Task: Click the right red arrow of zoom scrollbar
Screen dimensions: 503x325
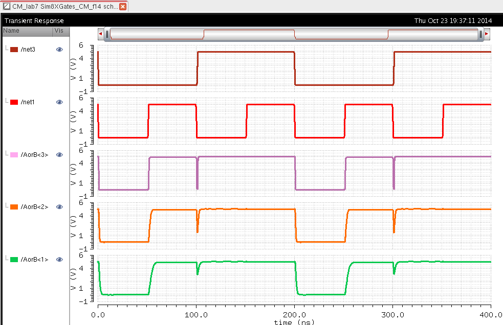Action: (x=487, y=34)
